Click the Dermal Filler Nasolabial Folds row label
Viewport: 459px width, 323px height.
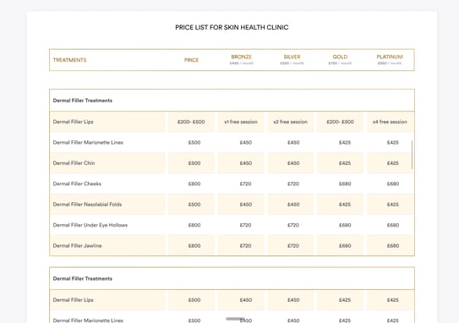(87, 205)
